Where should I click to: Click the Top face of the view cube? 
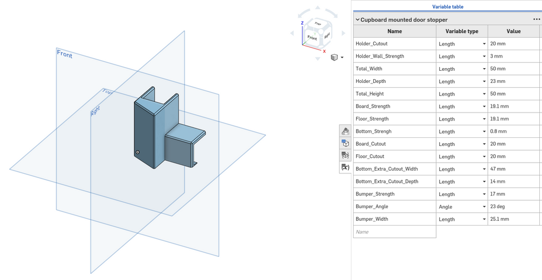(x=318, y=24)
